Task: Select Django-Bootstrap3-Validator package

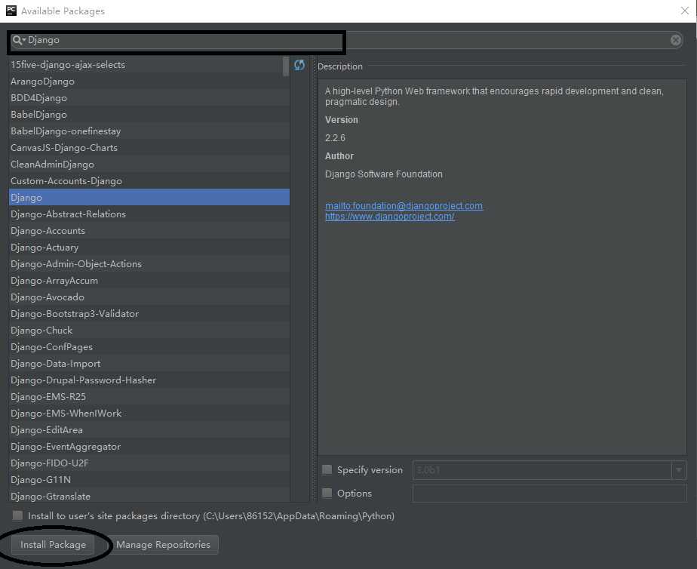Action: point(149,314)
